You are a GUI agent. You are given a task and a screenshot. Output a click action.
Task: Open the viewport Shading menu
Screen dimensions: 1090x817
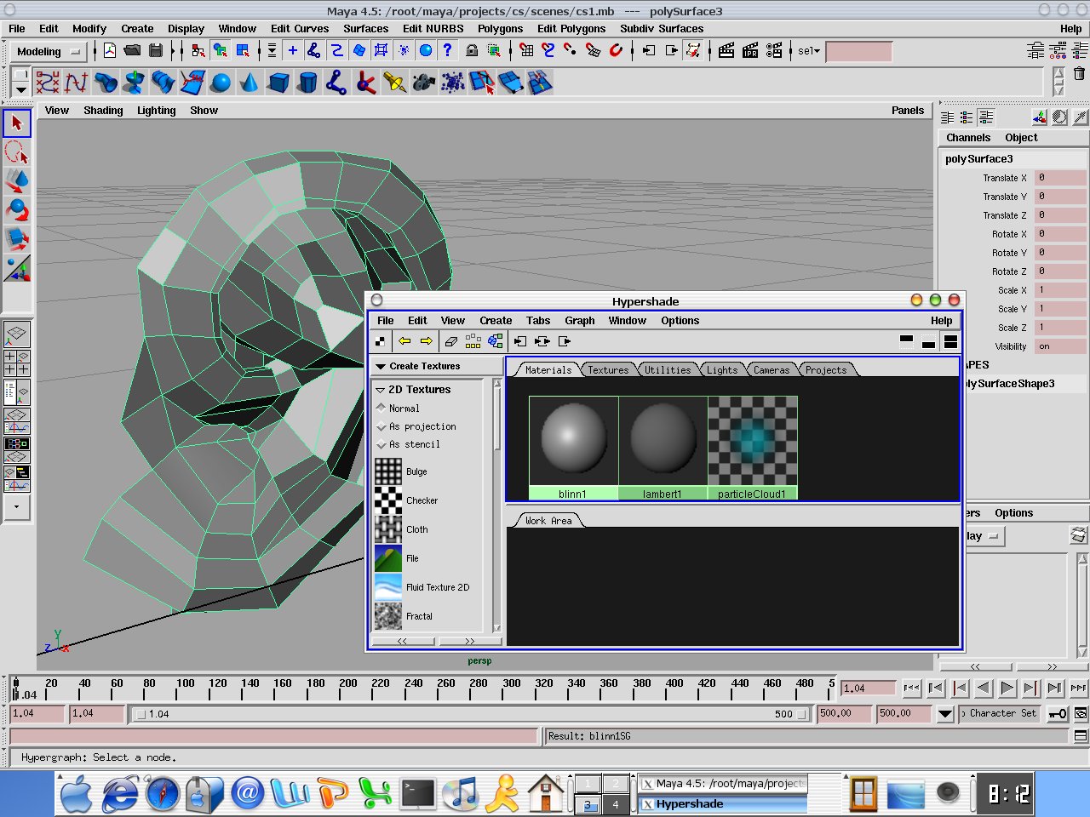tap(103, 111)
